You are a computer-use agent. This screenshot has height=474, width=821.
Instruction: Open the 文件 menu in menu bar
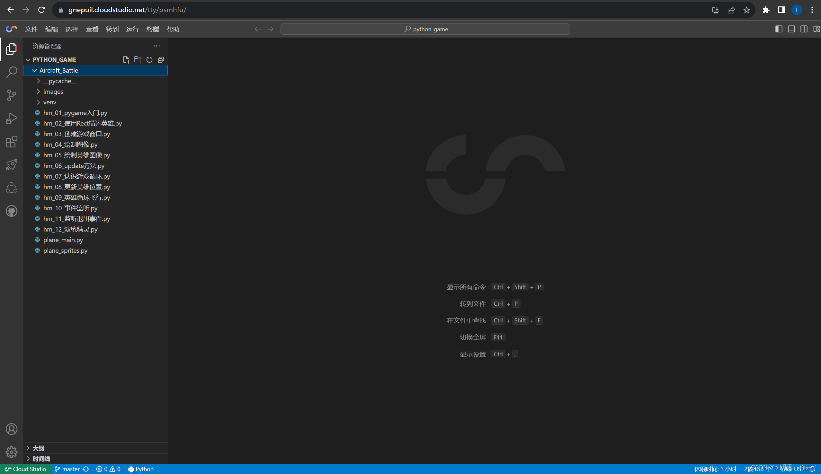31,29
